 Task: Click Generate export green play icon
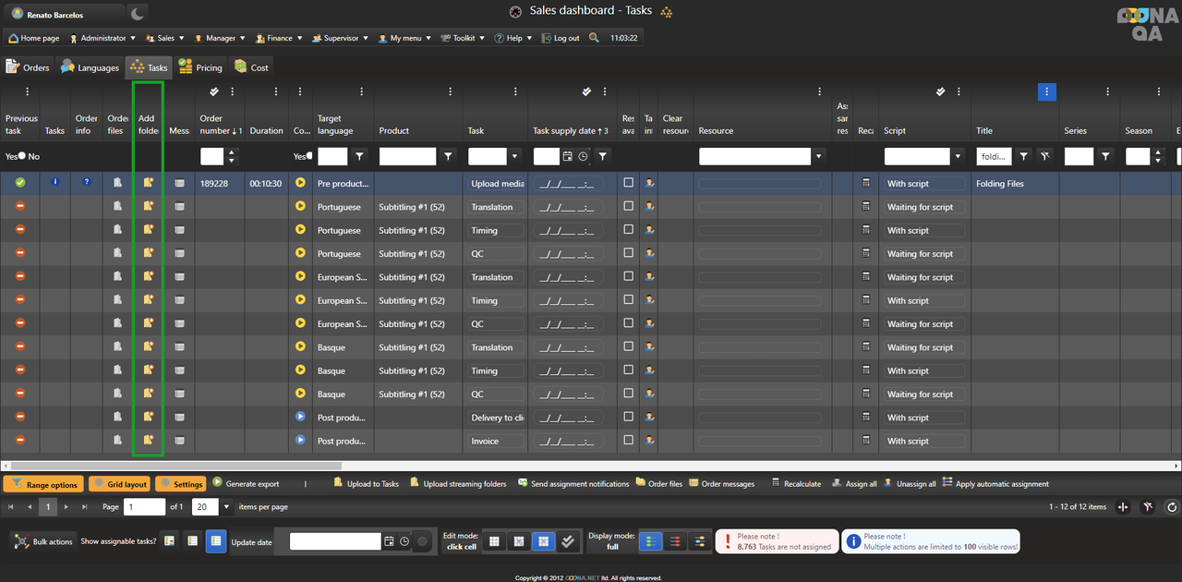pyautogui.click(x=218, y=483)
